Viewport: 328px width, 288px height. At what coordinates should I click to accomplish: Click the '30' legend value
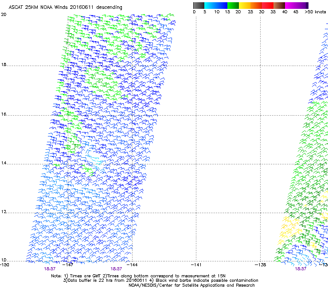click(x=262, y=12)
